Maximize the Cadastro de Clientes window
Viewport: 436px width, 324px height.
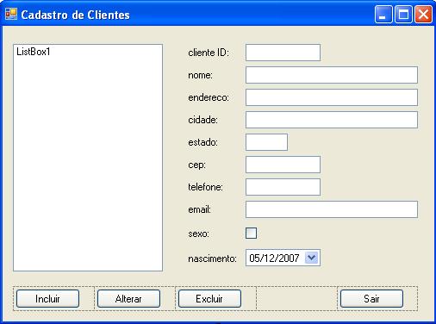(403, 14)
